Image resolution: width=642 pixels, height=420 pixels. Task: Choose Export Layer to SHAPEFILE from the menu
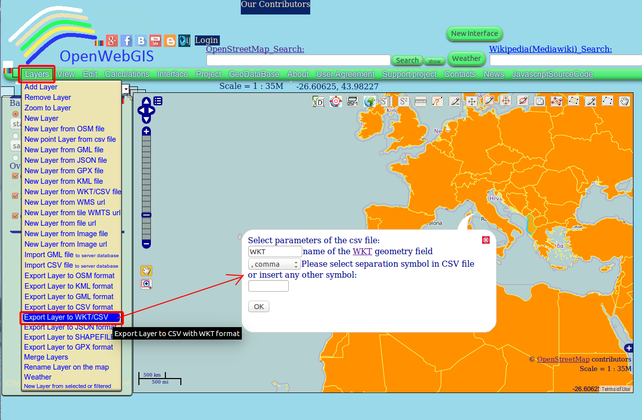pos(67,337)
